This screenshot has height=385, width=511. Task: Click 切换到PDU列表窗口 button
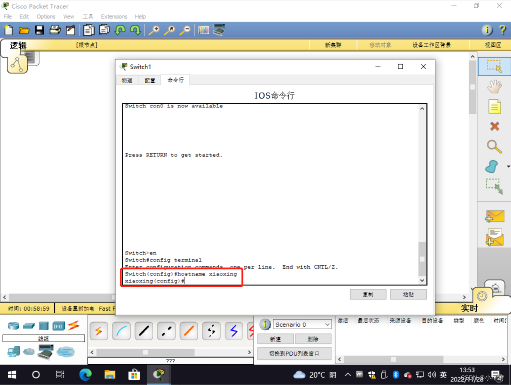294,353
